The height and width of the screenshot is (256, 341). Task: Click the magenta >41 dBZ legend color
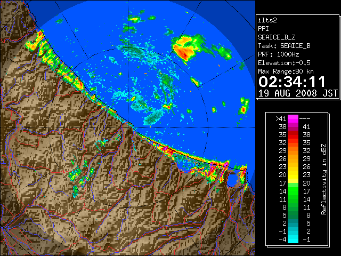(x=293, y=118)
